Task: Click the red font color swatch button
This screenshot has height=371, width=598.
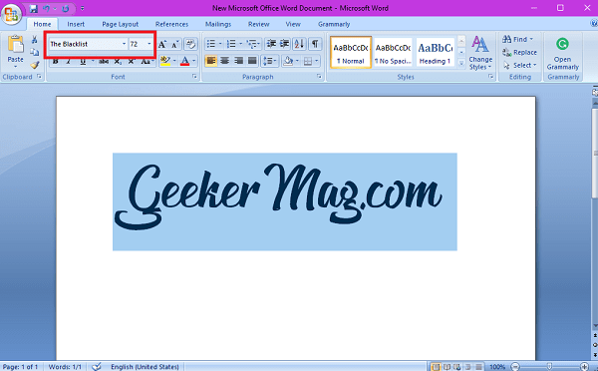Action: (x=185, y=61)
